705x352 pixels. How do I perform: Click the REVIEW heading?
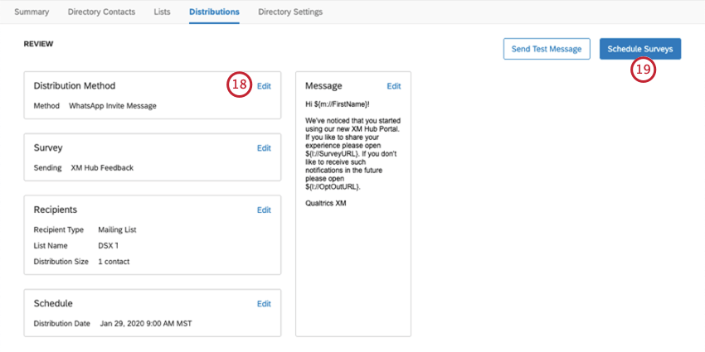pos(38,44)
